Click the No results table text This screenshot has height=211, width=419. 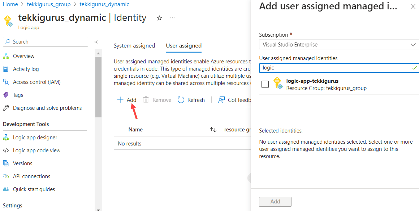tap(130, 144)
